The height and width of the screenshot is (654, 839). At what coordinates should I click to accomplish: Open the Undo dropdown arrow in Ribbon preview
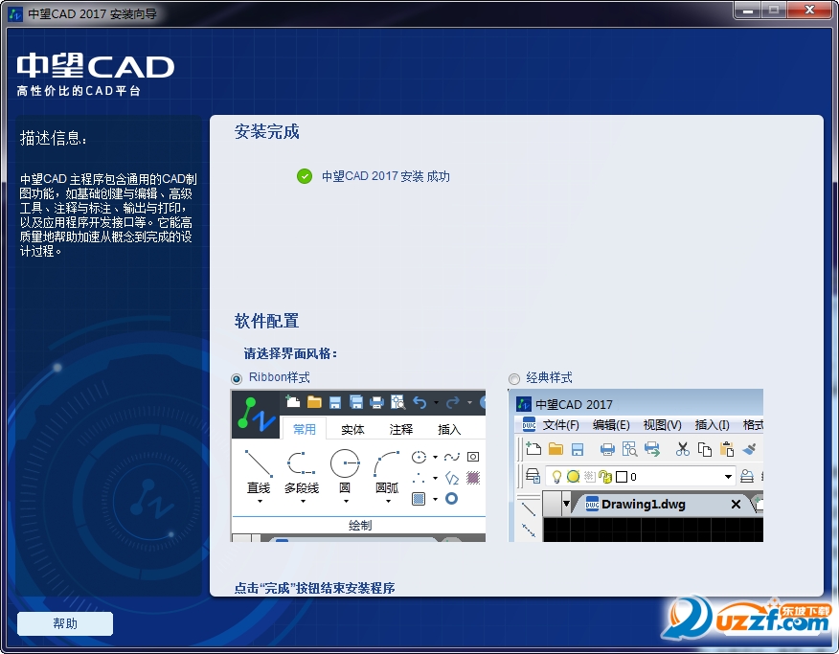pyautogui.click(x=436, y=403)
